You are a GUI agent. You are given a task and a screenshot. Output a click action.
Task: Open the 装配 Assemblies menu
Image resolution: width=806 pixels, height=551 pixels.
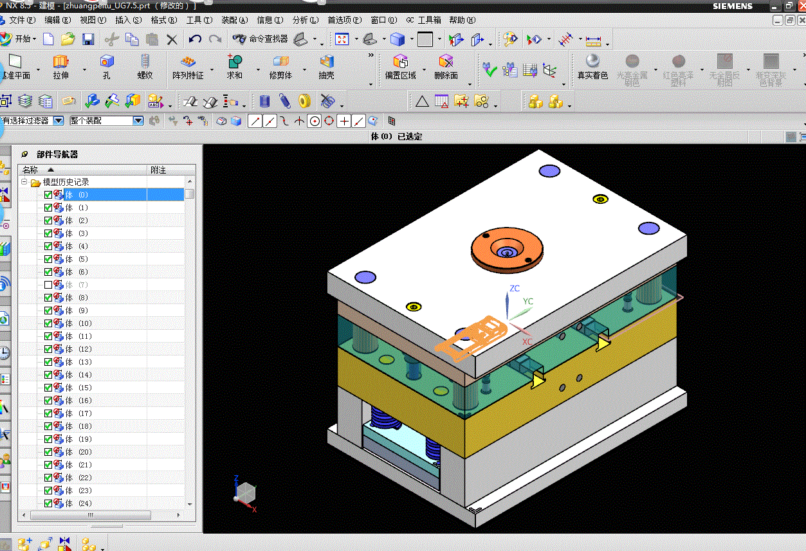coord(234,20)
